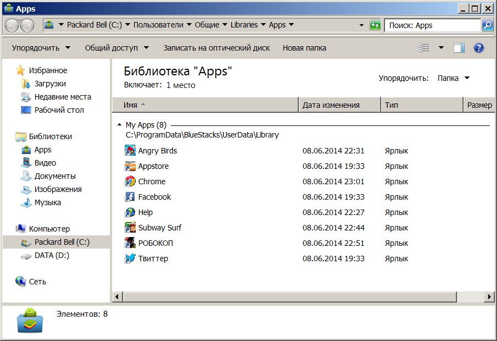The width and height of the screenshot is (497, 341).
Task: Click the Angry Birds shortcut icon
Action: (130, 151)
